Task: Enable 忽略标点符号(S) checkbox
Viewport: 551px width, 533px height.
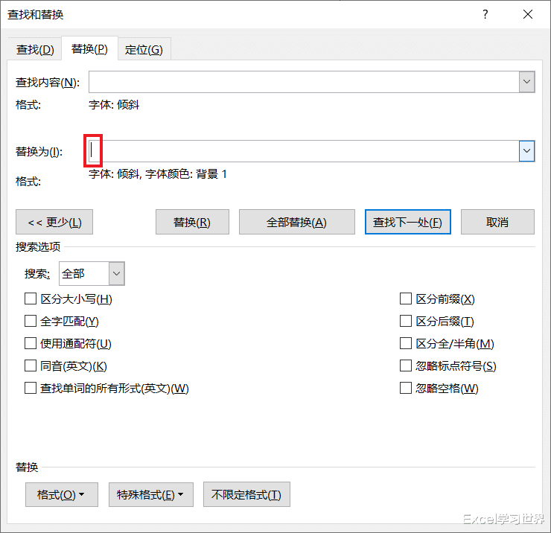Action: pos(406,366)
